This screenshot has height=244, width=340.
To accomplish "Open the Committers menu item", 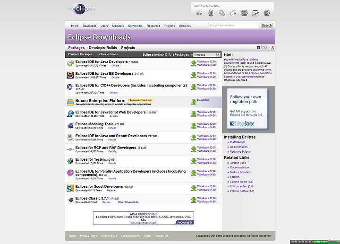I will click(x=136, y=26).
